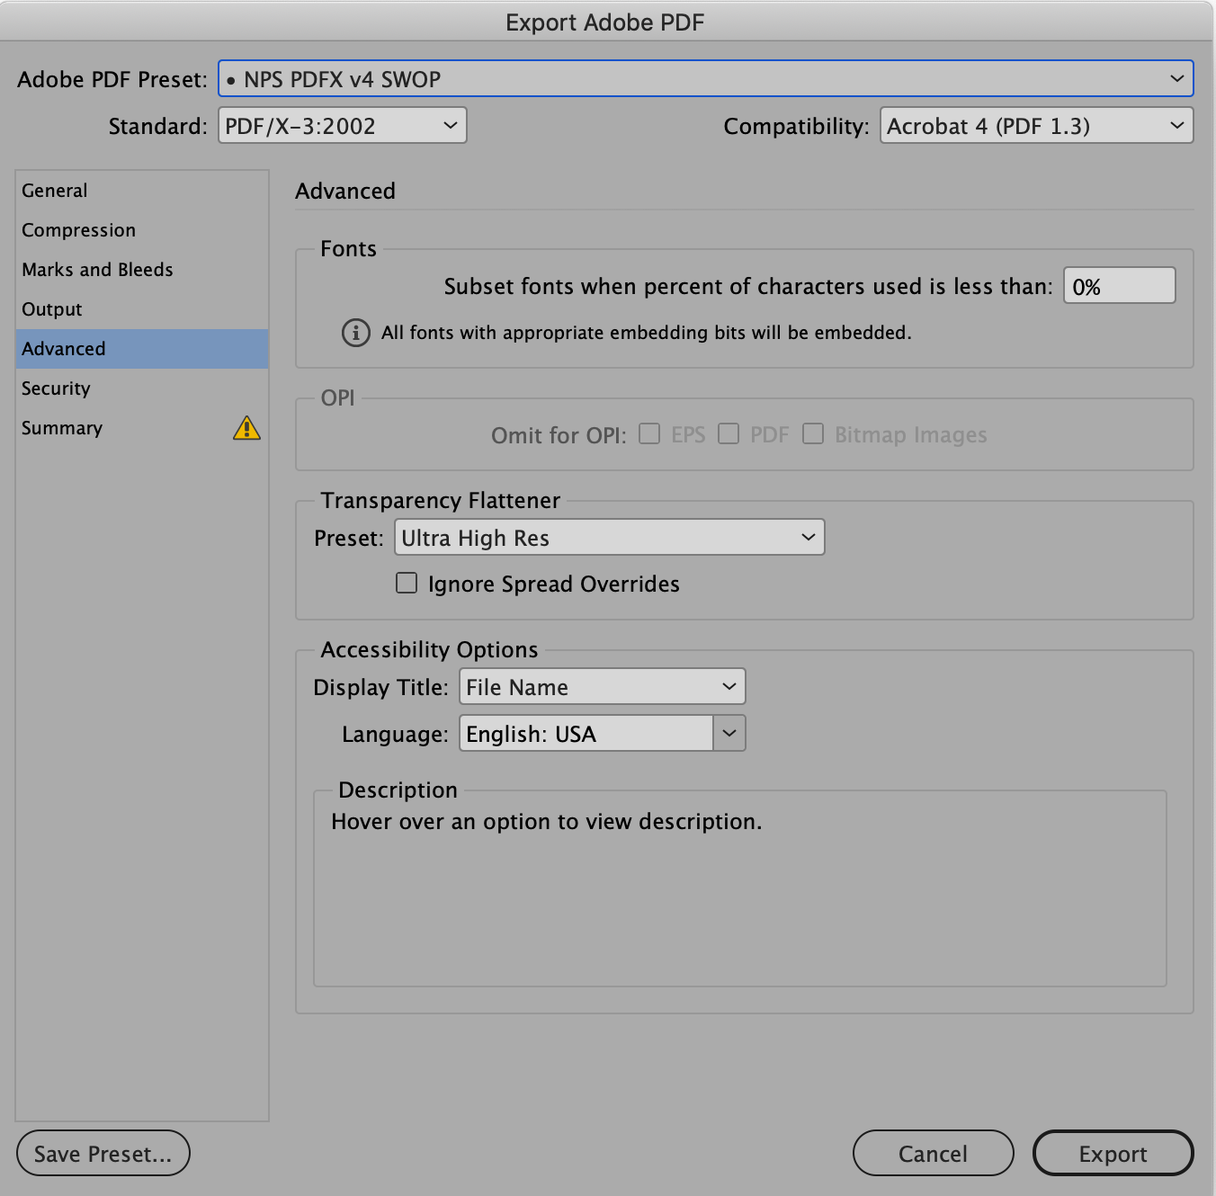Click the subset fonts percentage field
The height and width of the screenshot is (1196, 1216).
[1119, 285]
